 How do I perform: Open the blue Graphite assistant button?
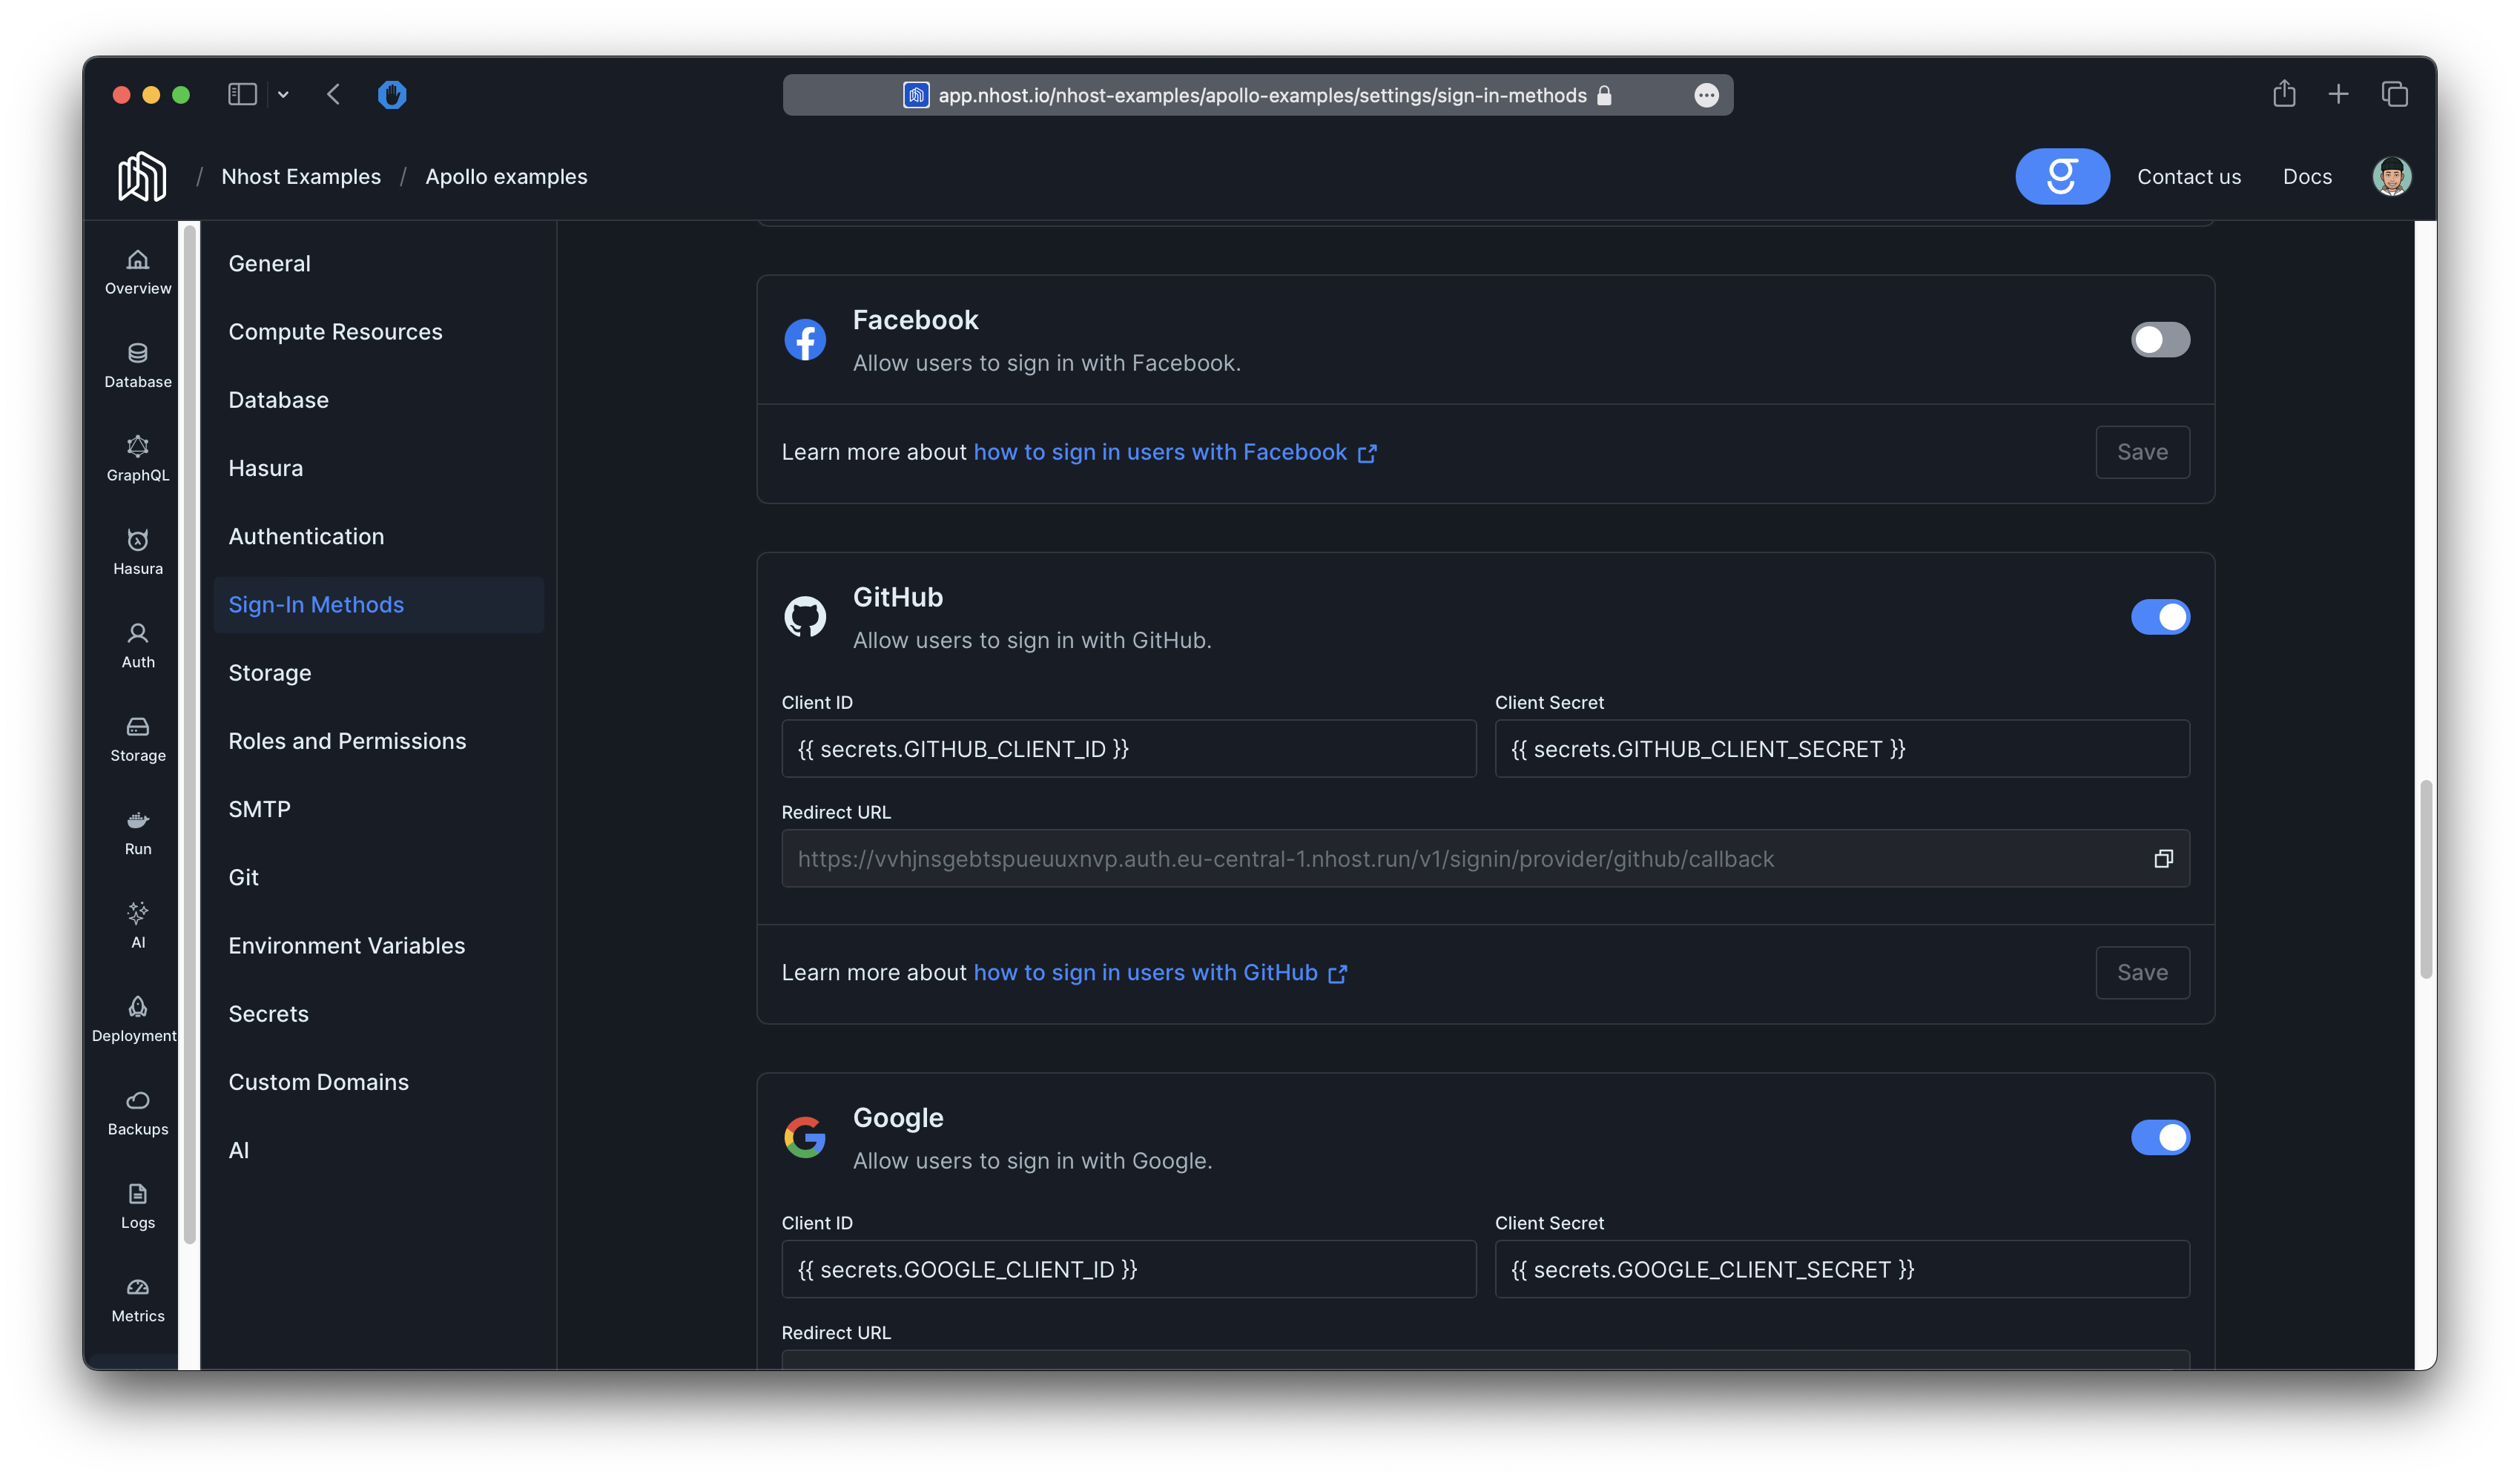point(2062,176)
